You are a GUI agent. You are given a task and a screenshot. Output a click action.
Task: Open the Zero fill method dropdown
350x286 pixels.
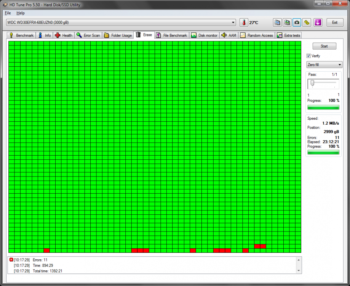[x=324, y=64]
